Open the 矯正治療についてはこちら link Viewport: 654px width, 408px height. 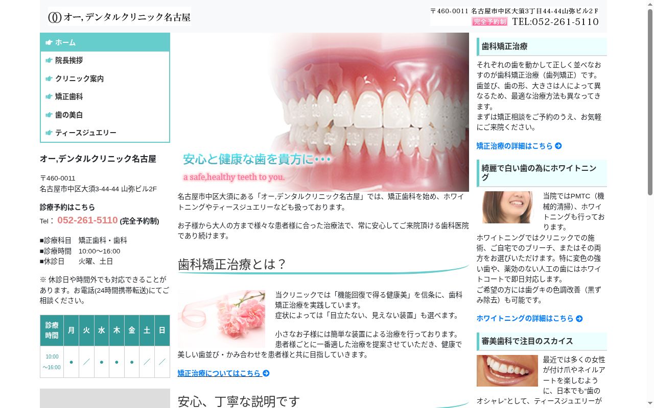224,373
